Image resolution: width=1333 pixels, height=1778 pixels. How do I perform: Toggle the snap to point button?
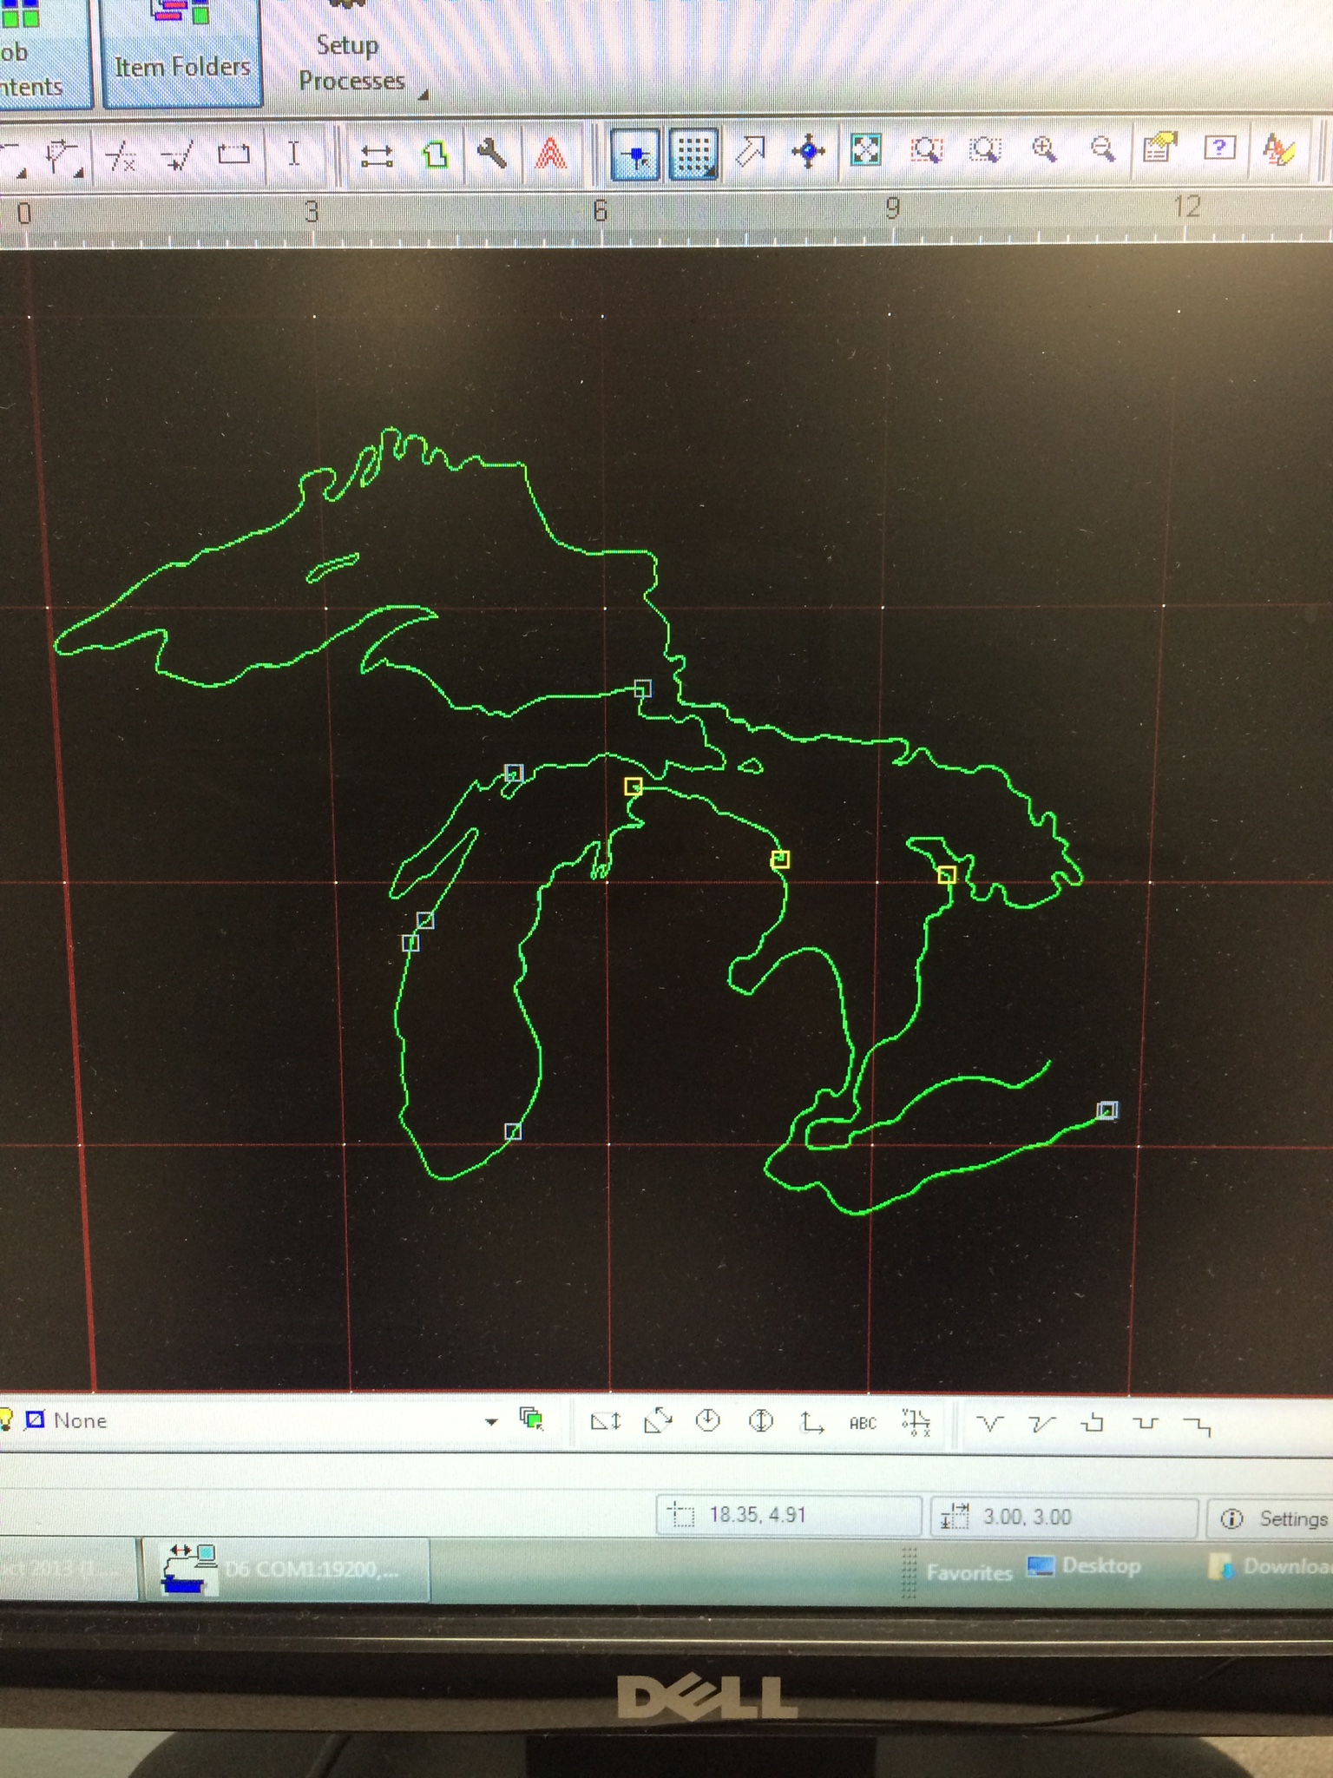(x=636, y=154)
